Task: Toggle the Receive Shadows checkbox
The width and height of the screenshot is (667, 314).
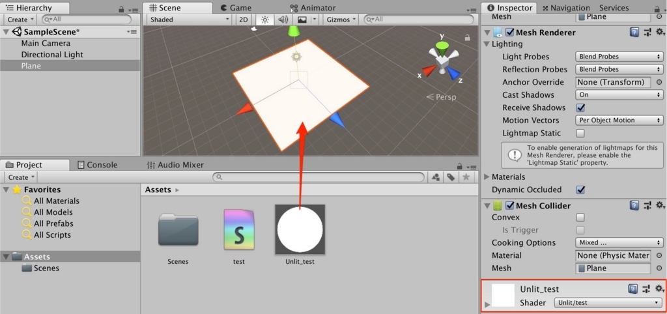Action: tap(580, 107)
